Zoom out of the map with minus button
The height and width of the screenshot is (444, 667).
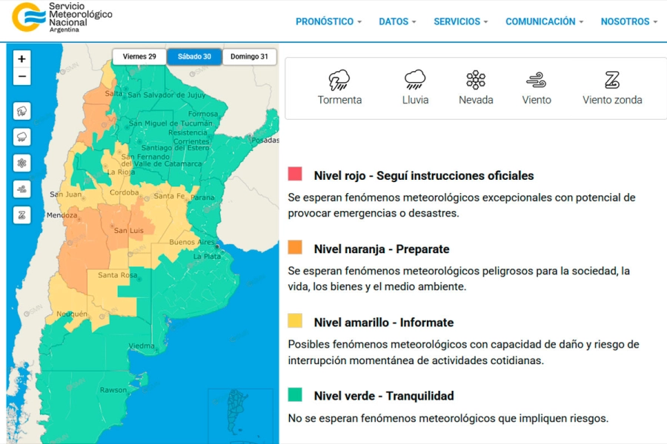tap(22, 76)
